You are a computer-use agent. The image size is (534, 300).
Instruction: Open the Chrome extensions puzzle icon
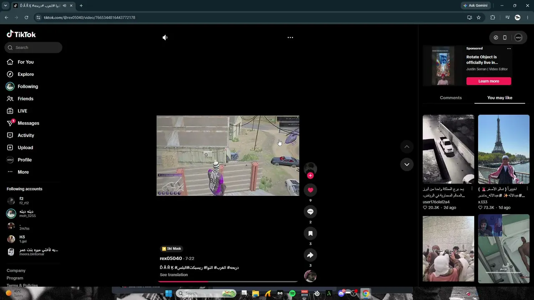click(493, 17)
